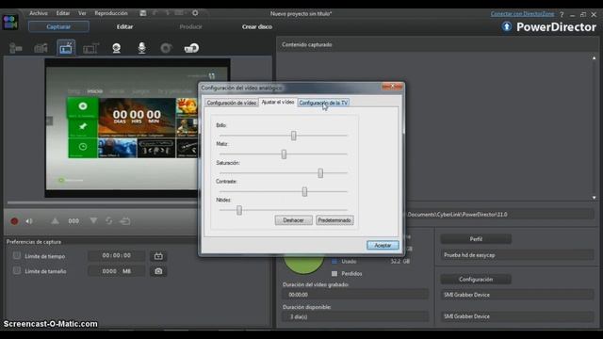Click the Deshacer button
603x339 pixels.
click(x=293, y=220)
